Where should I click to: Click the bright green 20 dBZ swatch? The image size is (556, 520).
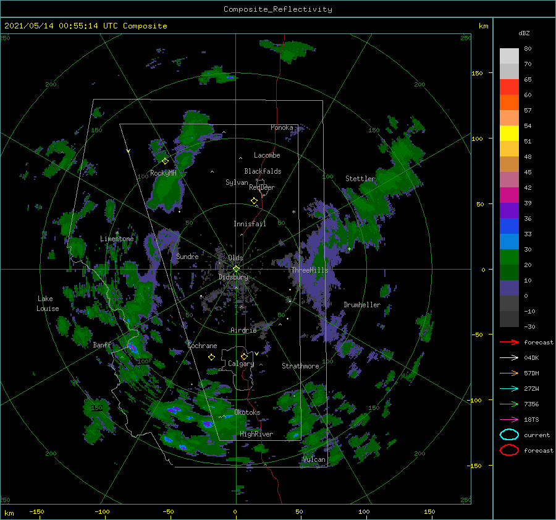509,257
